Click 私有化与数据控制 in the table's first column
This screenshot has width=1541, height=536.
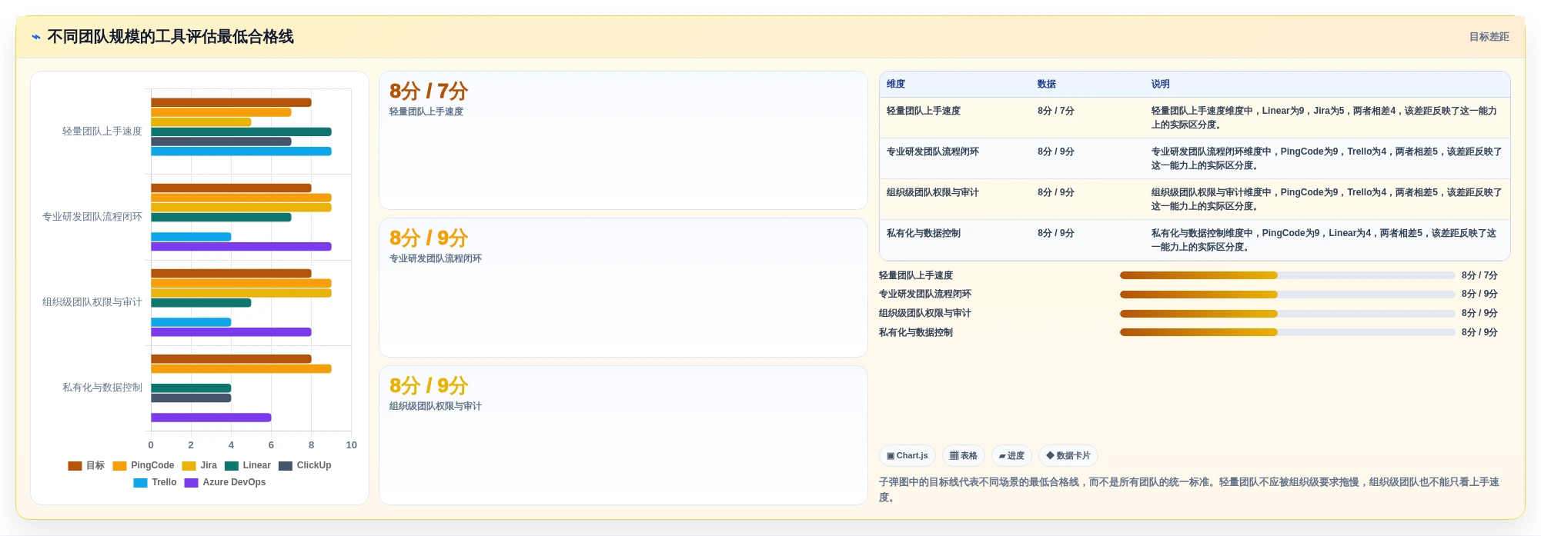pos(923,233)
